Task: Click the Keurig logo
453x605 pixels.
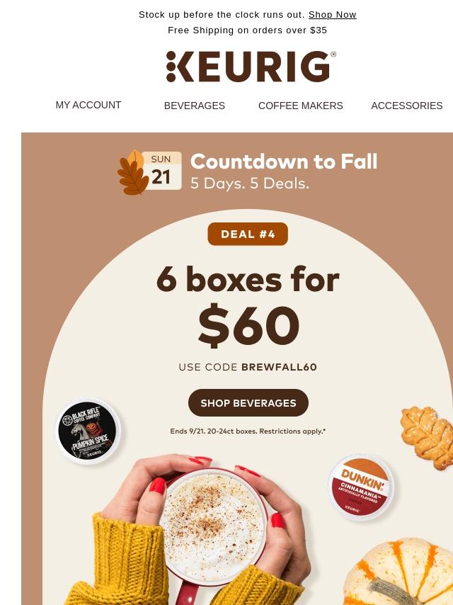Action: click(251, 67)
